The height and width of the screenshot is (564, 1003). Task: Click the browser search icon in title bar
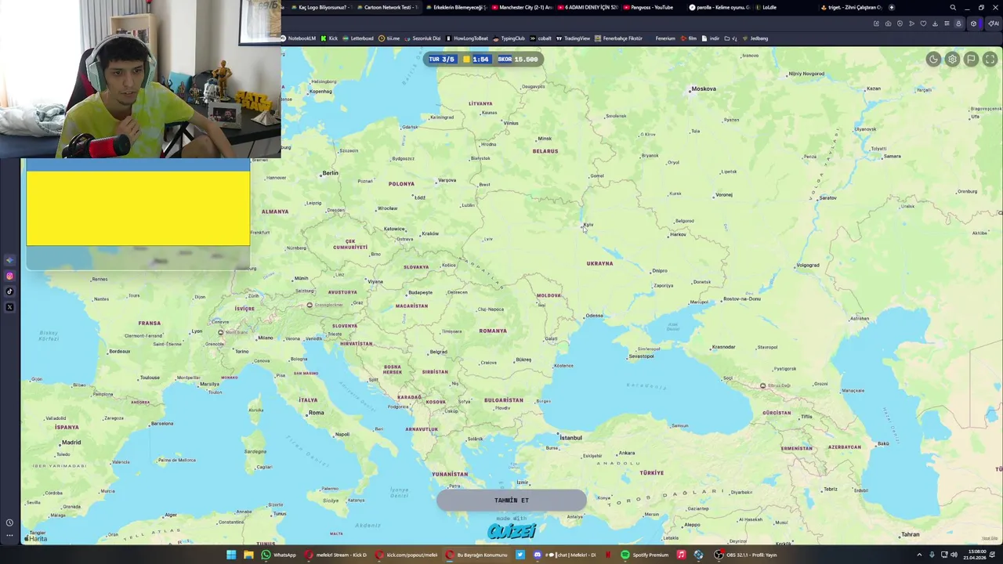pos(953,7)
